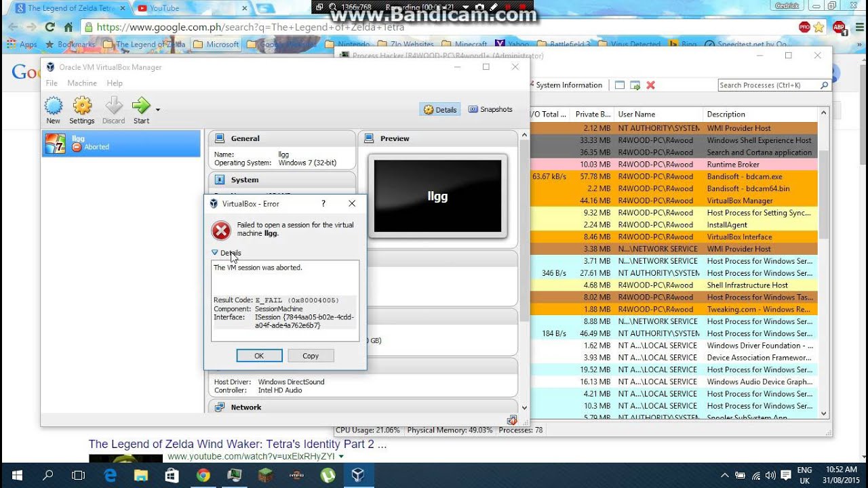The height and width of the screenshot is (488, 868).
Task: Open VirtualBox Machine menu
Action: click(82, 83)
